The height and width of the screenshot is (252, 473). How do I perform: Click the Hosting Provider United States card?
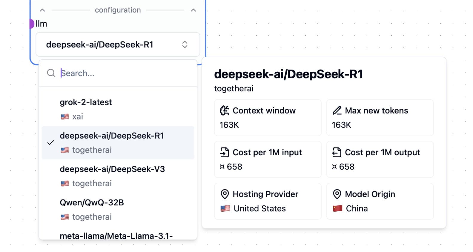click(268, 201)
